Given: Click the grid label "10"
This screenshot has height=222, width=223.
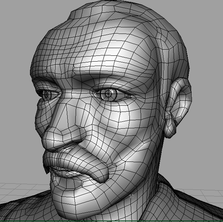Looking at the screenshot, I should click(x=132, y=196).
